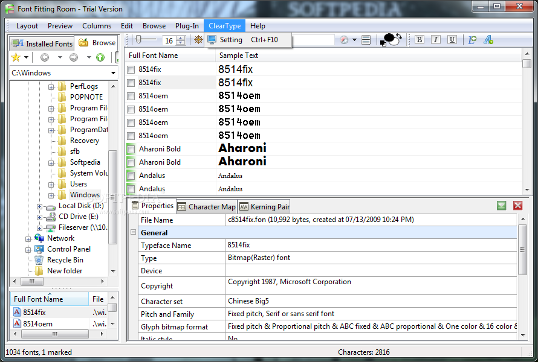
Task: Choose Setting from the ClearType menu
Action: (248, 40)
